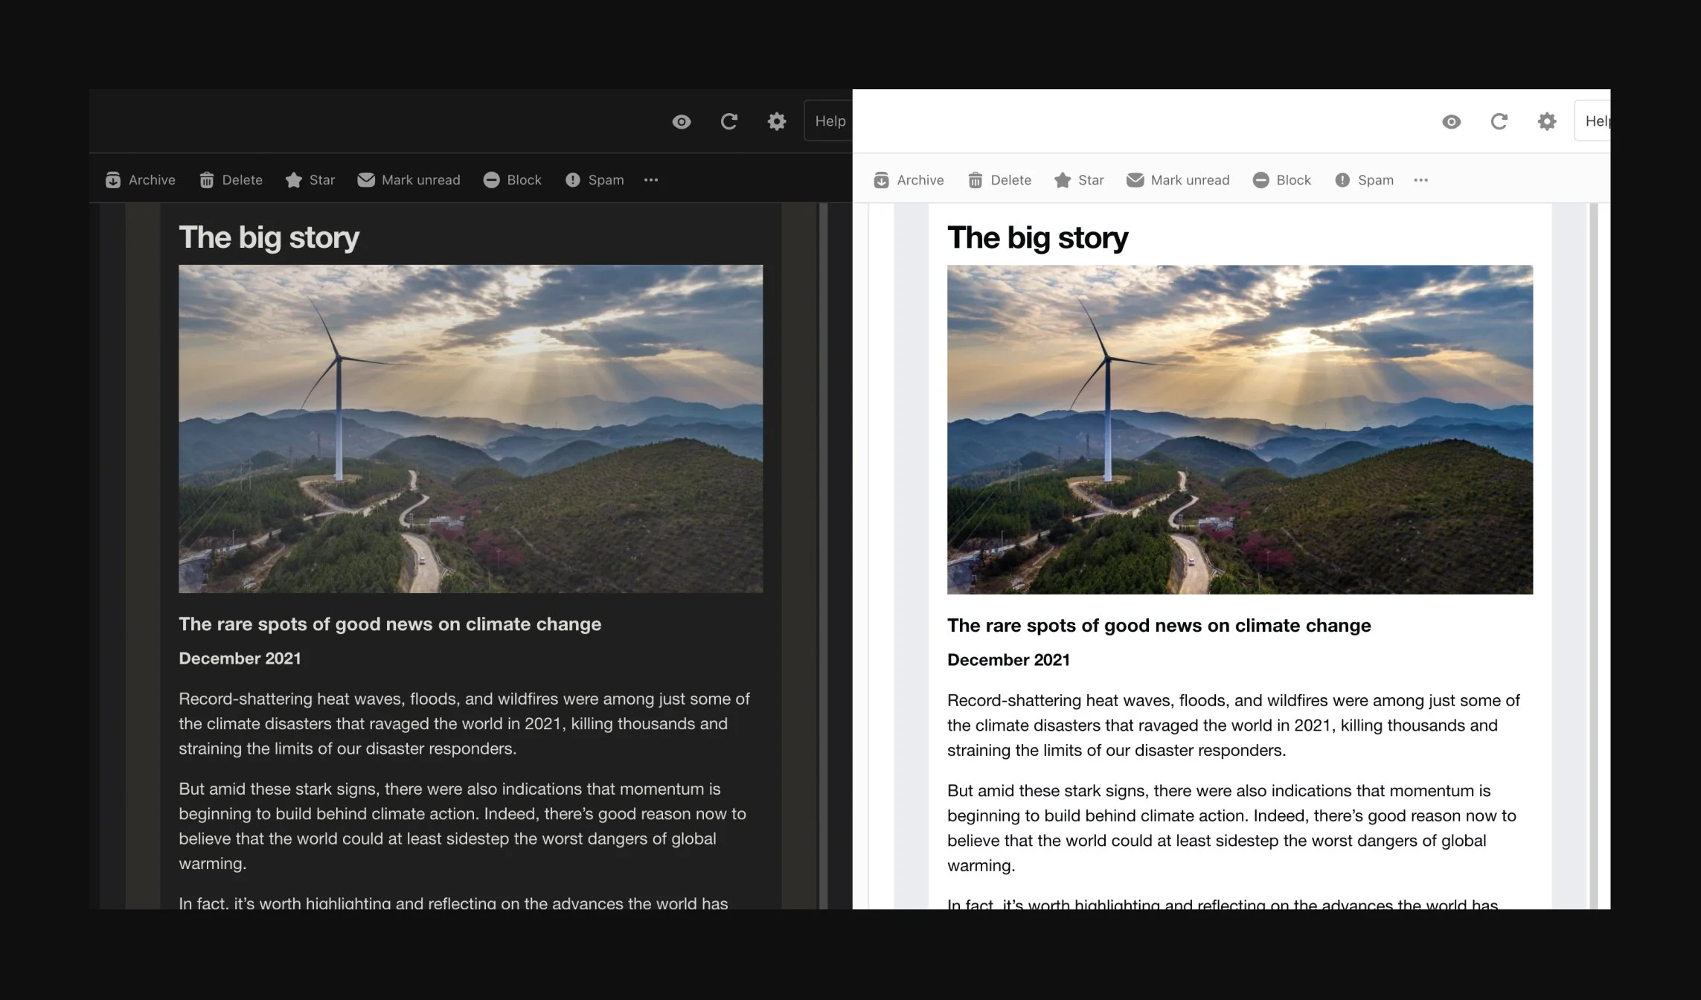Delete the message using the dark toolbar trash icon
The image size is (1701, 1000).
pos(231,179)
